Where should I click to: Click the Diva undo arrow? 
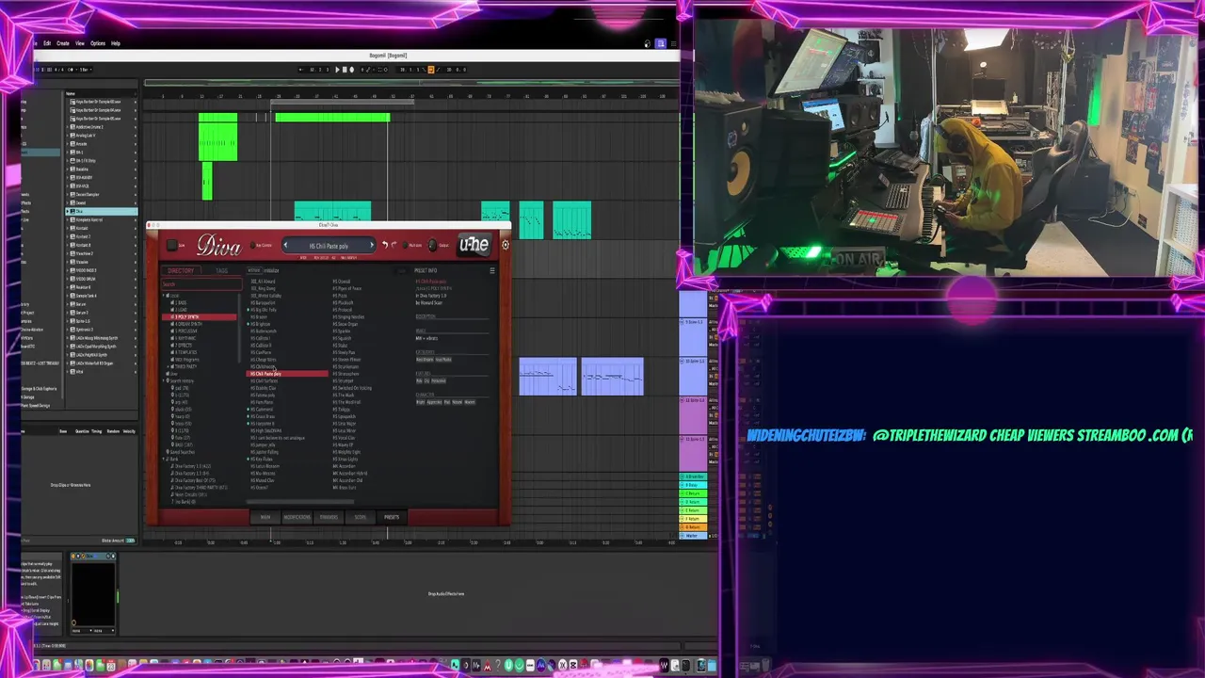(385, 245)
